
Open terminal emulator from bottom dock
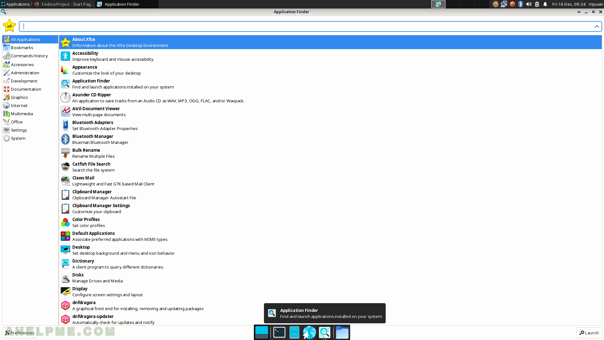[x=279, y=332]
